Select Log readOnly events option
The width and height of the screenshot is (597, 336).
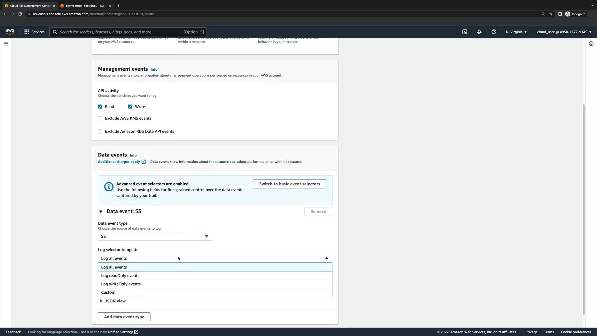click(x=120, y=276)
